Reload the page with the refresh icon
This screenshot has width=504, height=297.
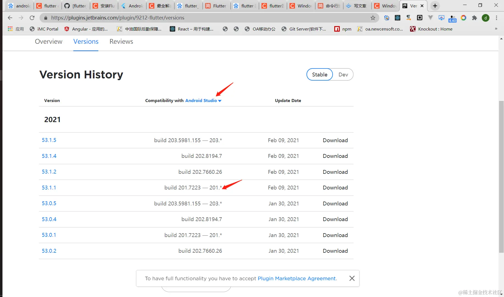click(32, 18)
